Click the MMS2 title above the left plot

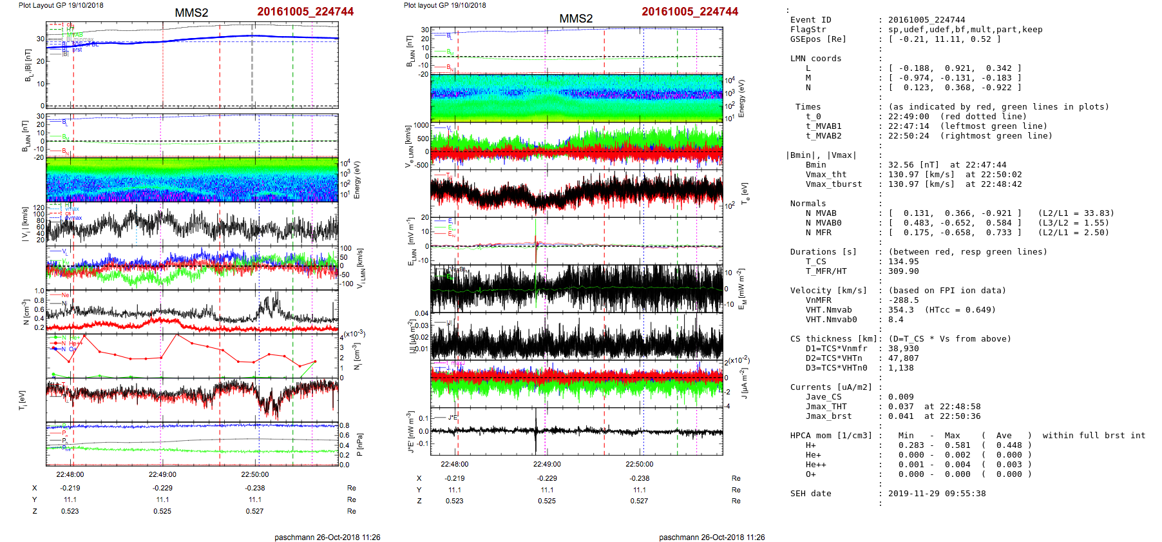pos(191,13)
